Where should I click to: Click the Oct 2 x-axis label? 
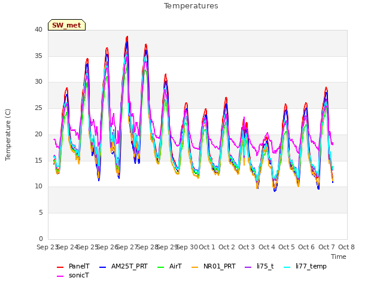(x=227, y=247)
